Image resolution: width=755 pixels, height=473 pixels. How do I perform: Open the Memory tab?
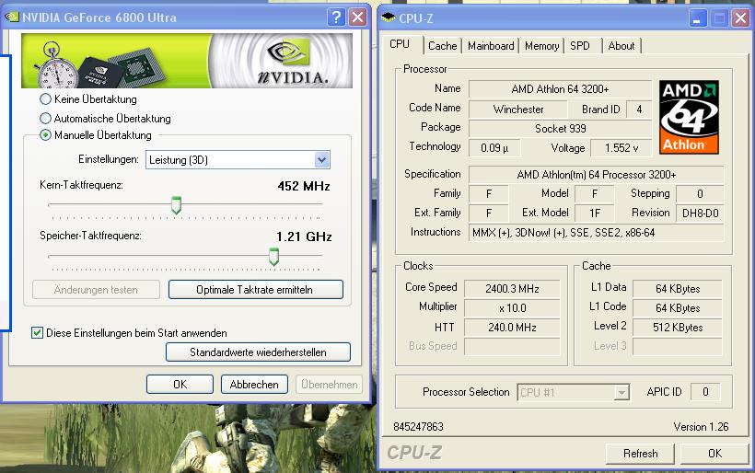pos(541,46)
